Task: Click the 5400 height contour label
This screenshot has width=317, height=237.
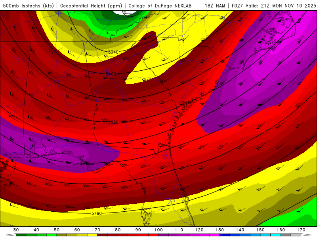Action: (111, 74)
